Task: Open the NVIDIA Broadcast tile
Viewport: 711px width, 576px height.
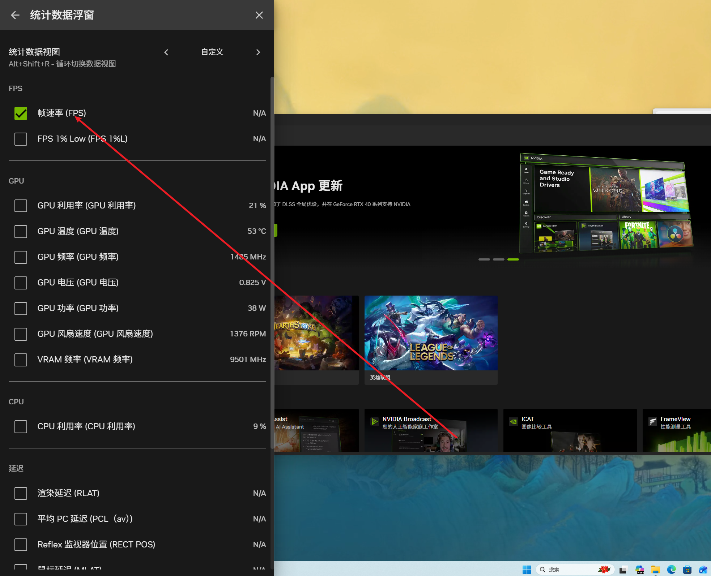Action: pyautogui.click(x=431, y=430)
